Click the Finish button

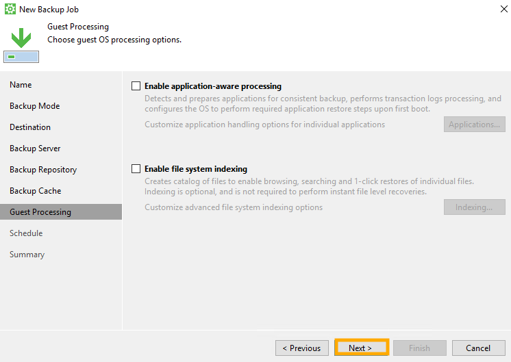[419, 348]
